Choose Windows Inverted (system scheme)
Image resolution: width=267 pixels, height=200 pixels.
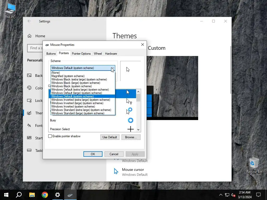(83, 107)
